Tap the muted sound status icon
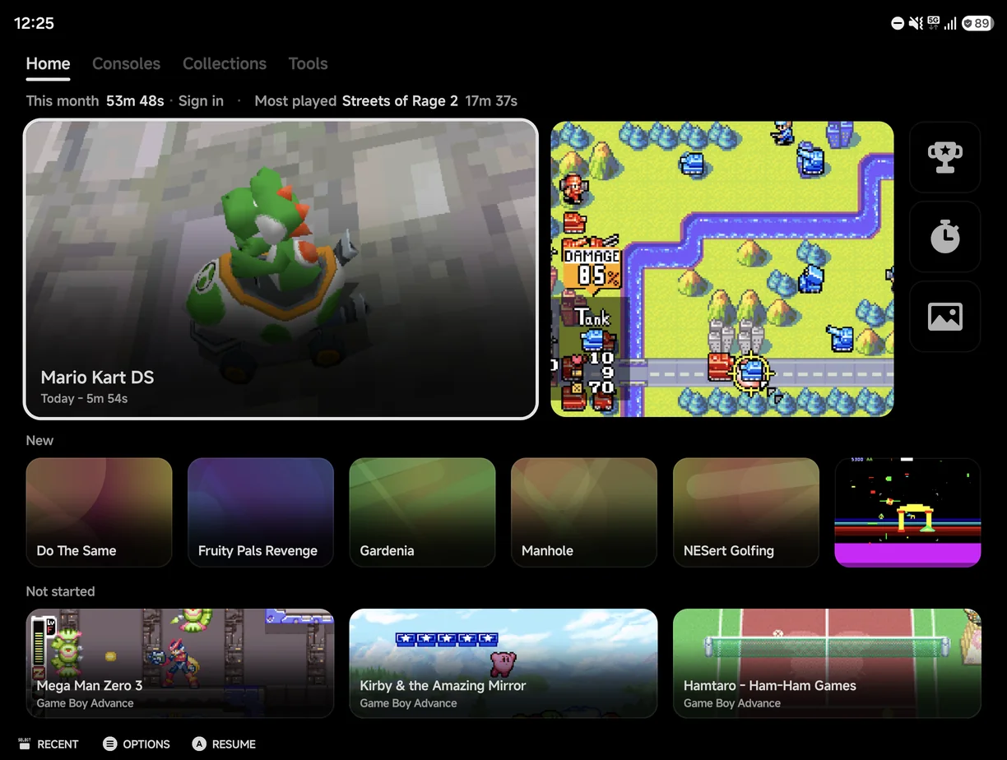 click(916, 24)
